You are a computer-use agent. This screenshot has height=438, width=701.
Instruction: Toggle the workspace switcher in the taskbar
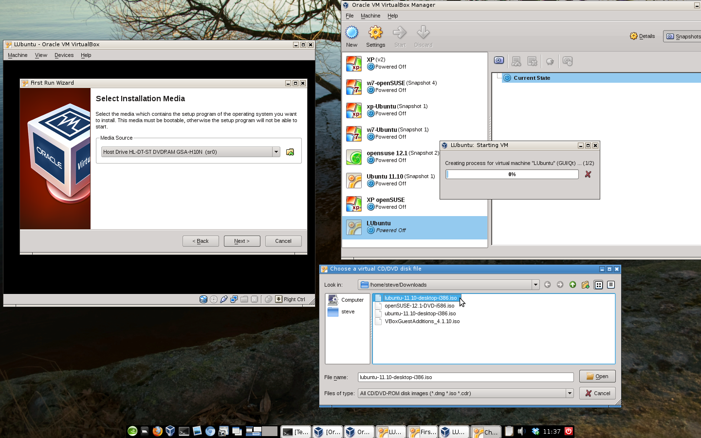pyautogui.click(x=261, y=431)
